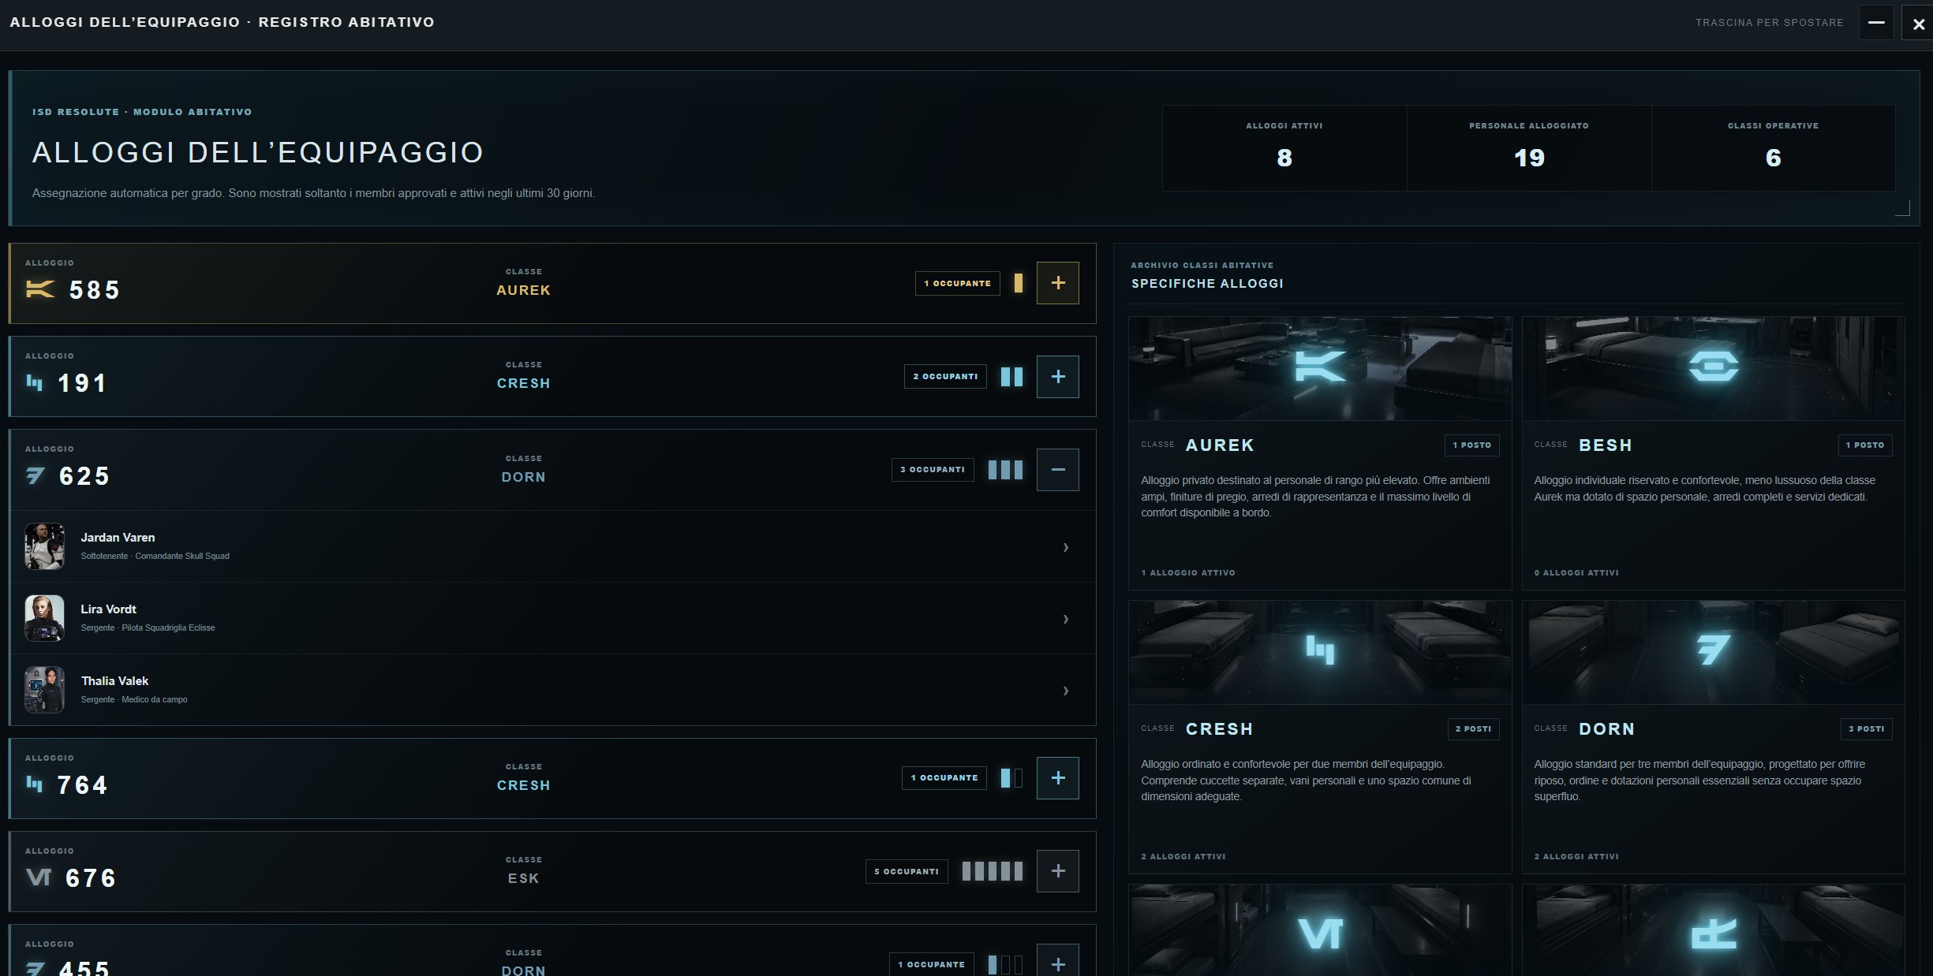Expand lodging 191 occupants list
Image resolution: width=1933 pixels, height=976 pixels.
coord(1058,377)
